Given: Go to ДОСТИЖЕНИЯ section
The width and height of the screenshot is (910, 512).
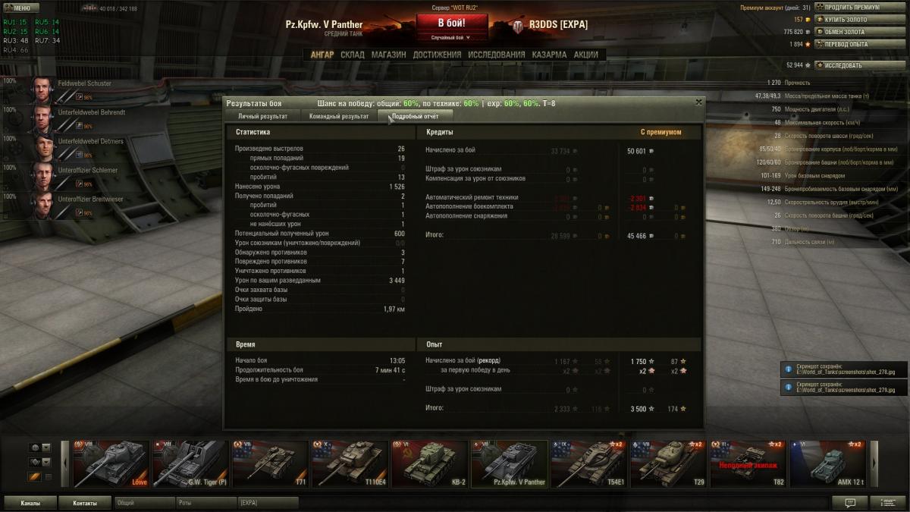Looking at the screenshot, I should point(437,55).
